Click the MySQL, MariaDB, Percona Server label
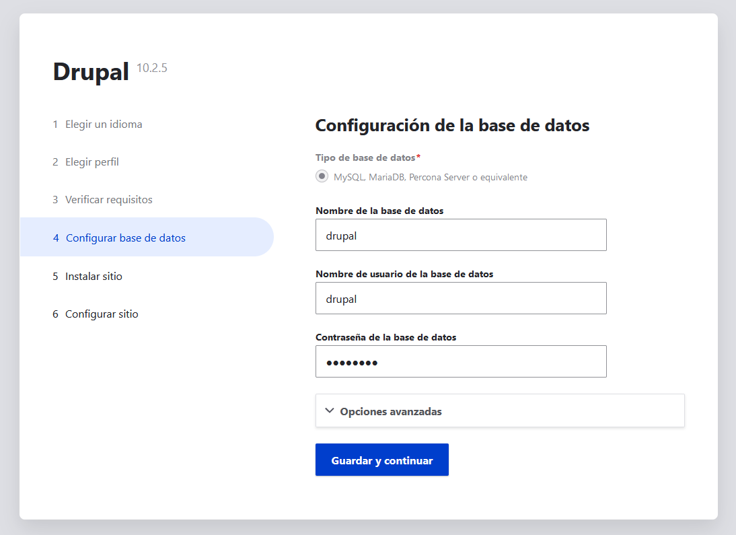Screen dimensions: 736x535 [x=431, y=176]
